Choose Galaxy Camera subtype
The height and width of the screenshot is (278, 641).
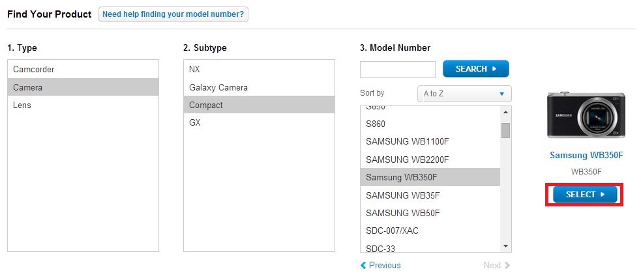click(259, 87)
